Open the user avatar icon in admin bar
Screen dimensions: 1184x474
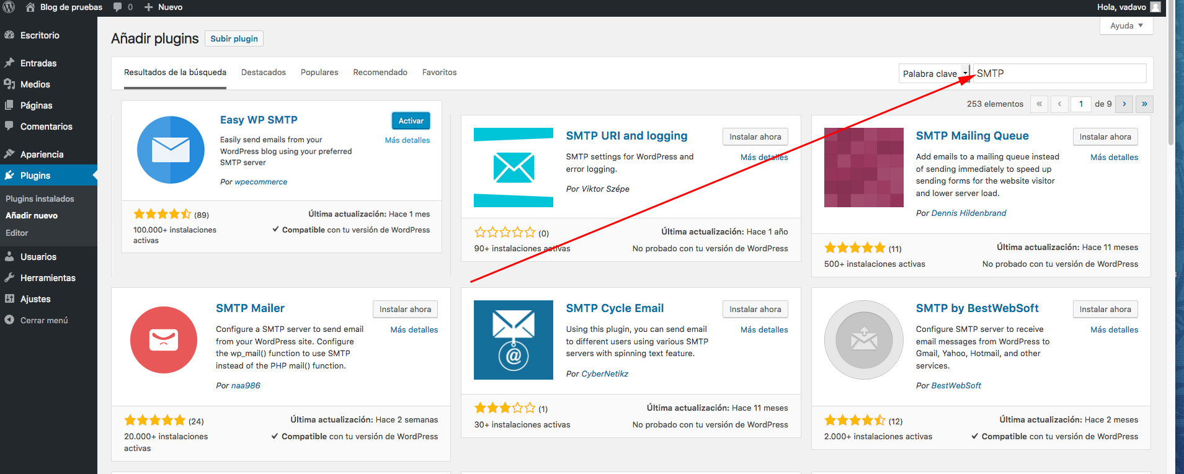coord(1155,7)
